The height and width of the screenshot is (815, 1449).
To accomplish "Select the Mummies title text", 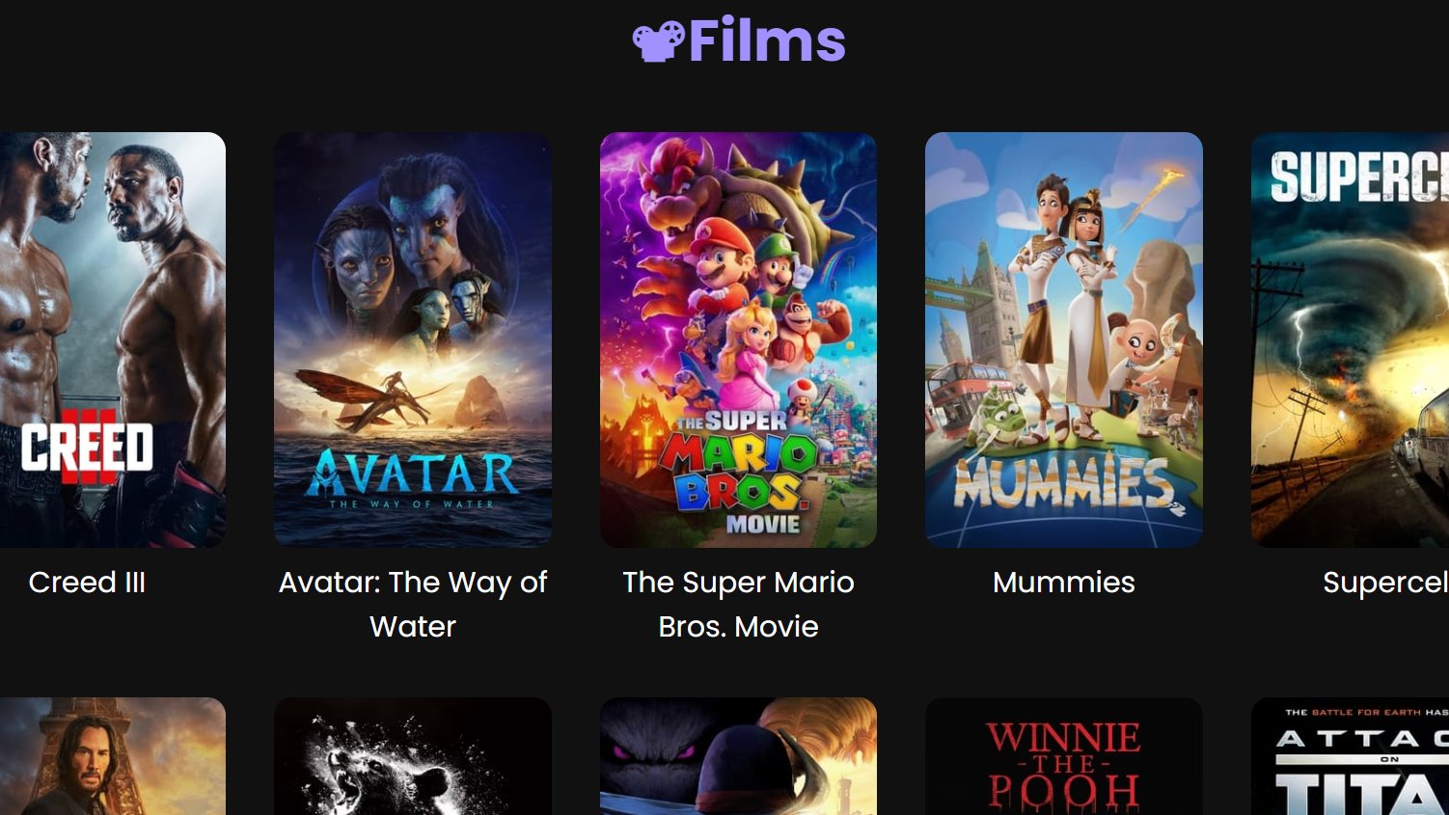I will coord(1064,583).
